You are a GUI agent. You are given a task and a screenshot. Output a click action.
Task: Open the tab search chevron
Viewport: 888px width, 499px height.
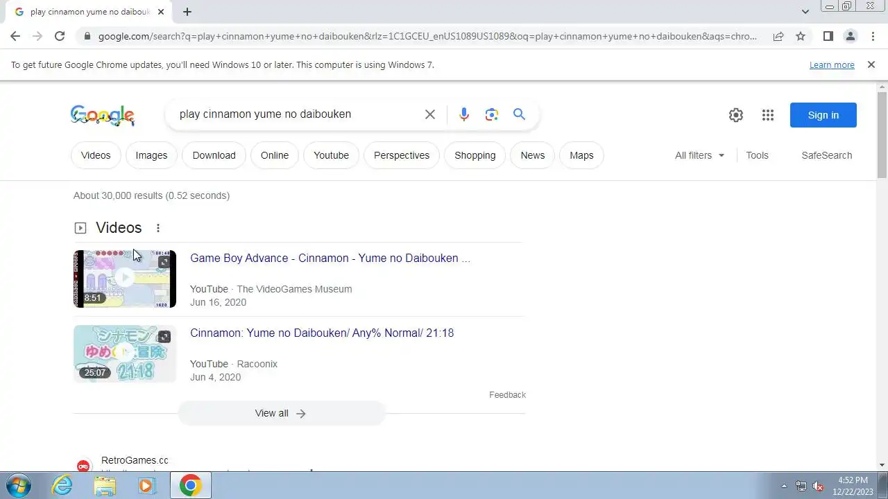(x=805, y=12)
